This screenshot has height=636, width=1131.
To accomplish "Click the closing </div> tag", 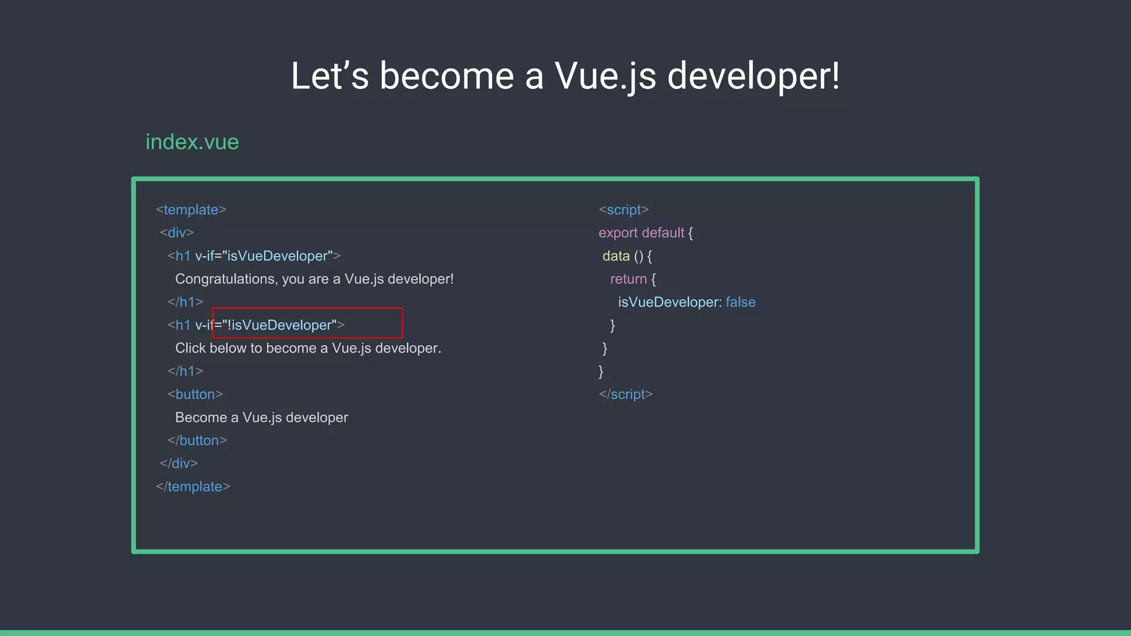I will (178, 463).
